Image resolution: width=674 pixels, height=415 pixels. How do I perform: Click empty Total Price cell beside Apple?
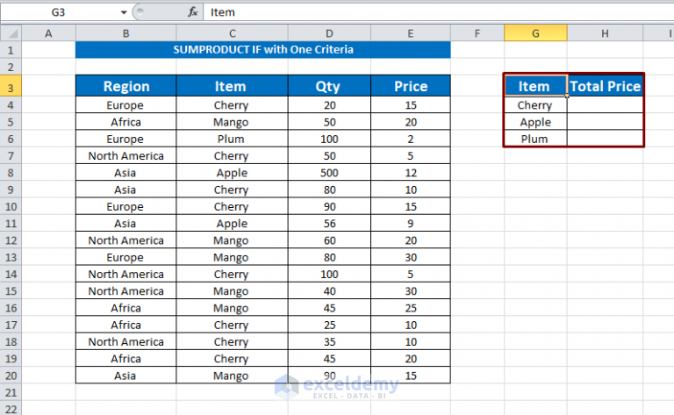pos(606,122)
